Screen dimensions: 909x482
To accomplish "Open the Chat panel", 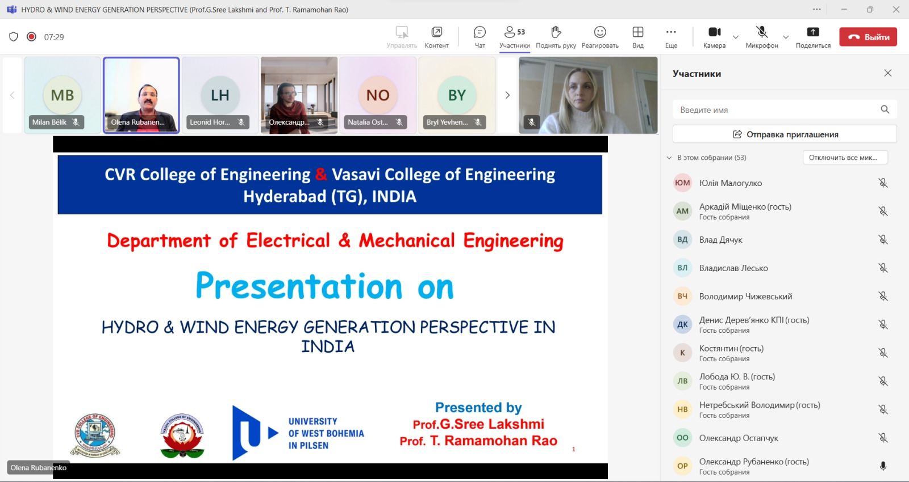I will 479,37.
